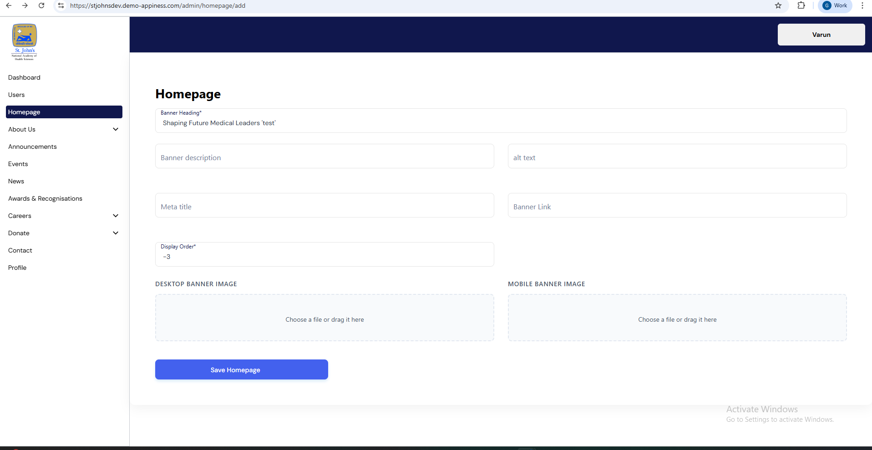Open the Dashboard menu item

point(24,77)
